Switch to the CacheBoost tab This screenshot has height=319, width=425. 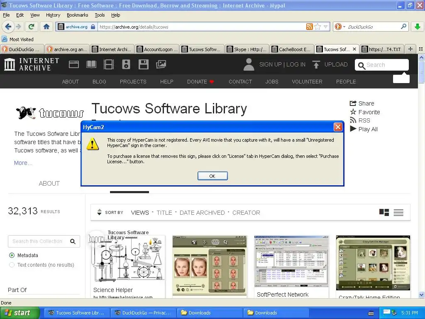(292, 49)
